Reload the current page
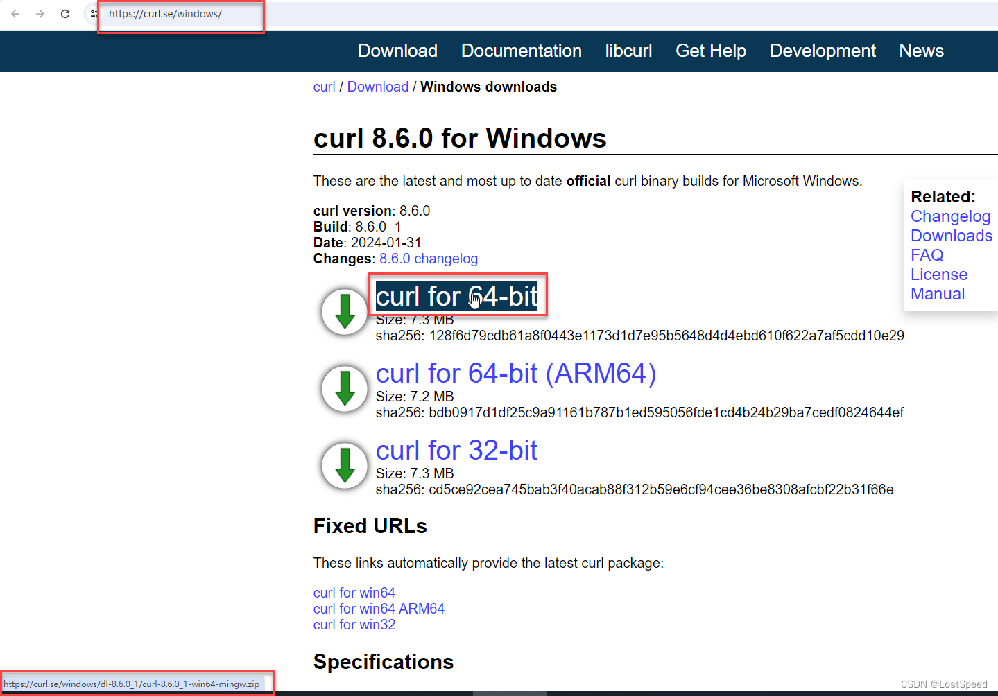The width and height of the screenshot is (998, 696). 64,13
